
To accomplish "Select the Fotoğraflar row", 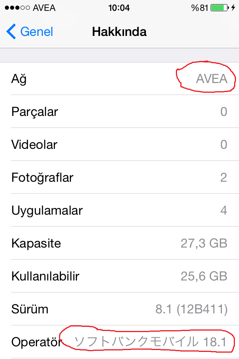I will [x=119, y=177].
